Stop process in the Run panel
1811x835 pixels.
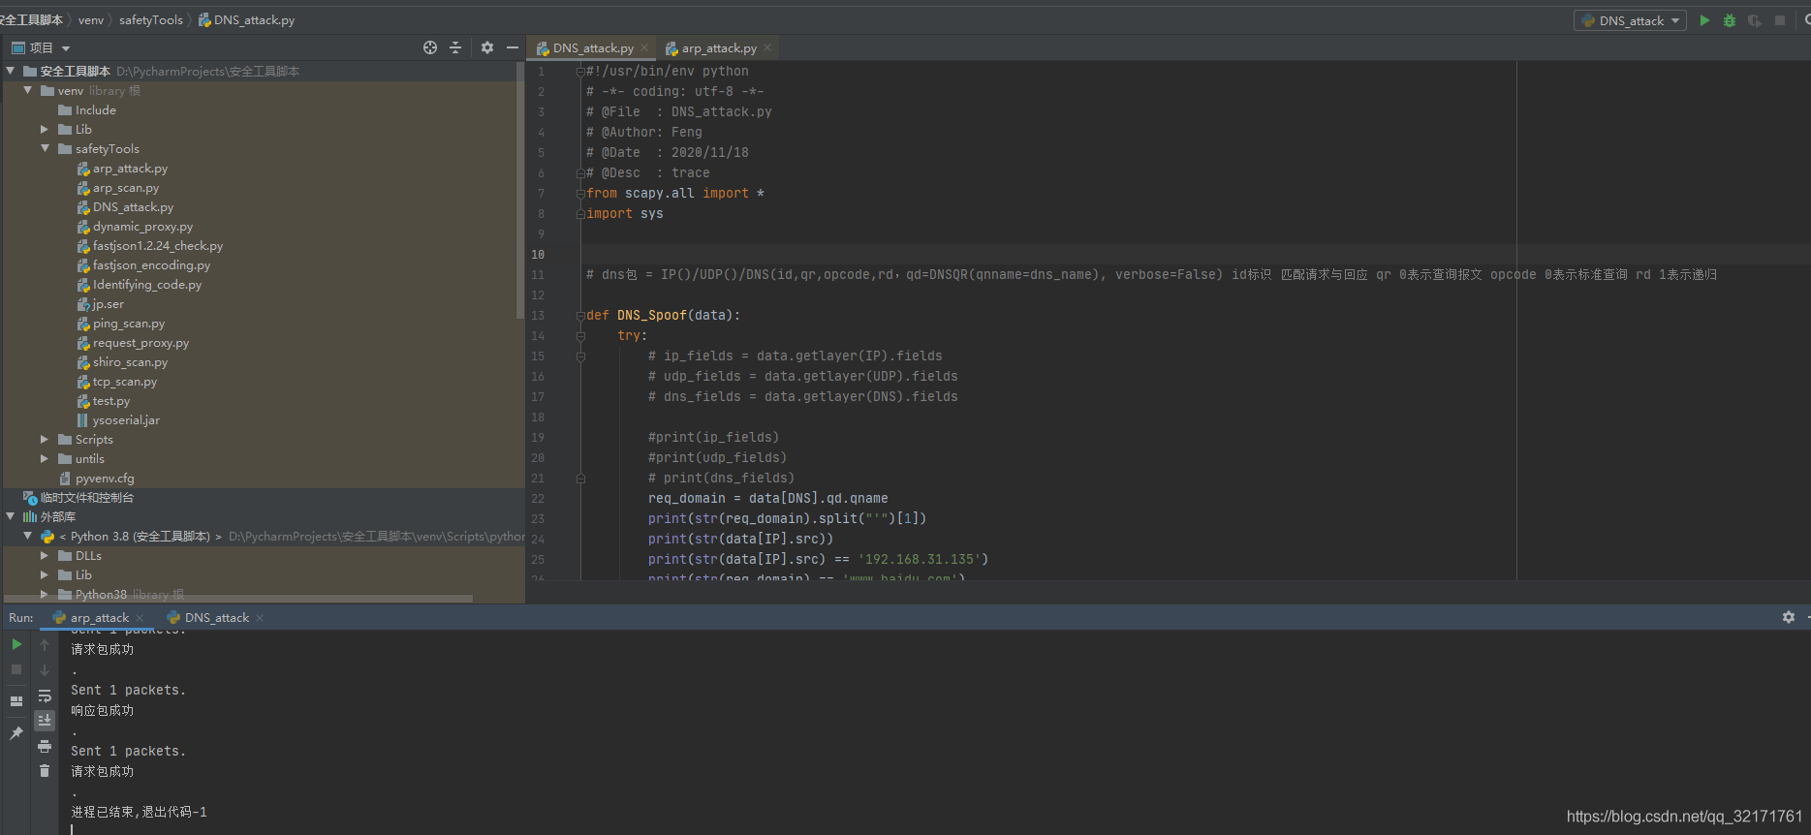click(x=16, y=669)
